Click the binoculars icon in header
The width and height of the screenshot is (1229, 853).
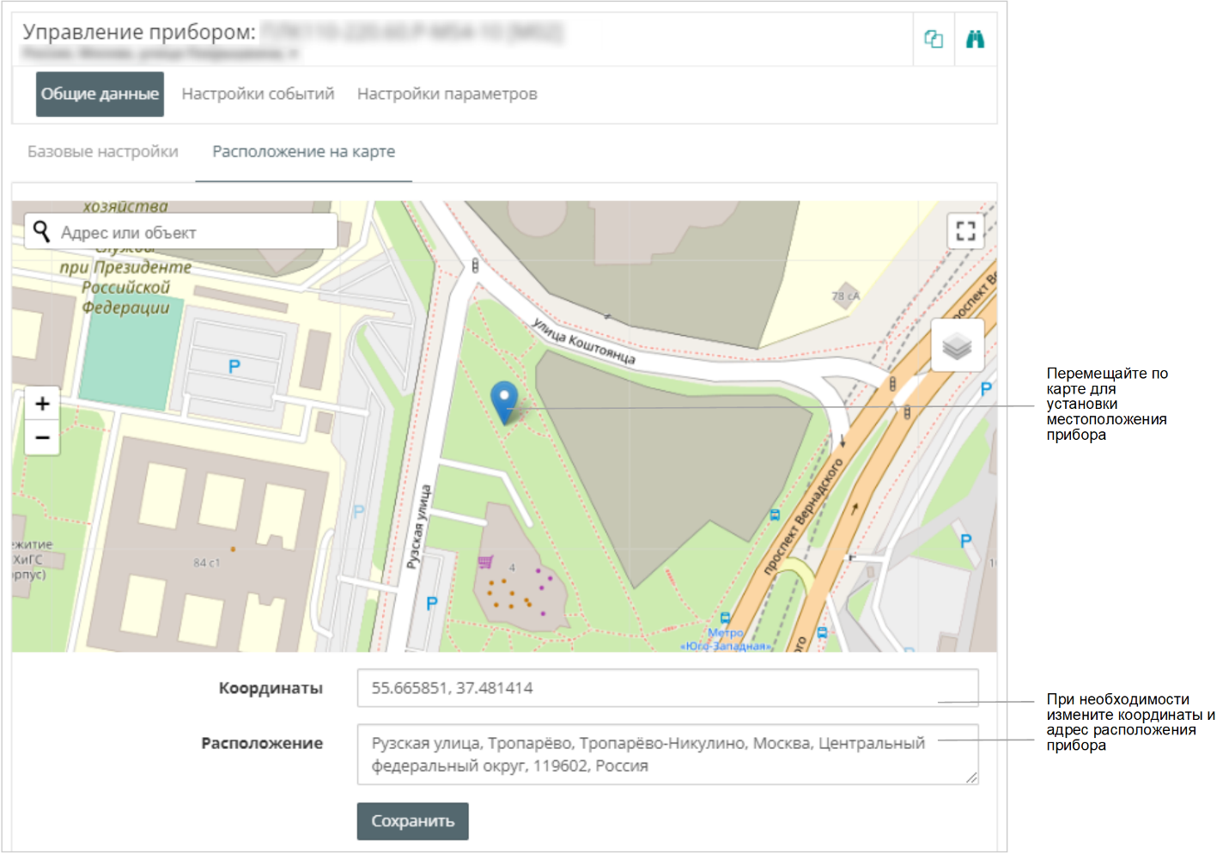click(x=975, y=40)
